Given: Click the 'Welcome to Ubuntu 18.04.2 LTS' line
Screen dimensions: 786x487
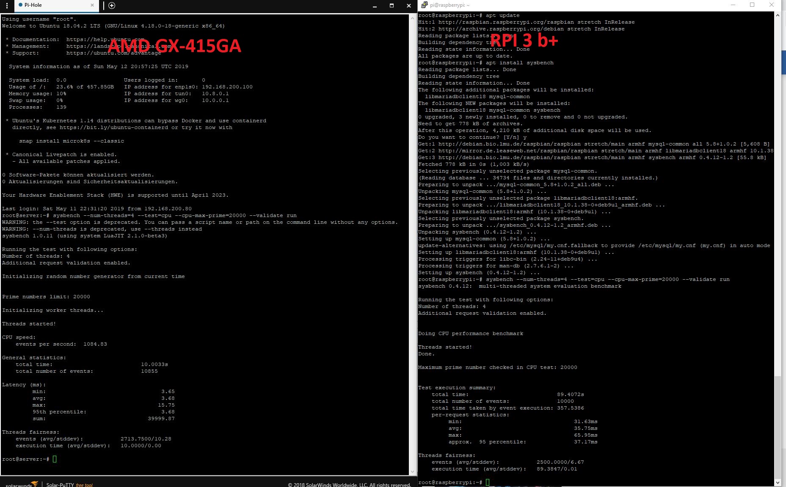Looking at the screenshot, I should pos(113,26).
